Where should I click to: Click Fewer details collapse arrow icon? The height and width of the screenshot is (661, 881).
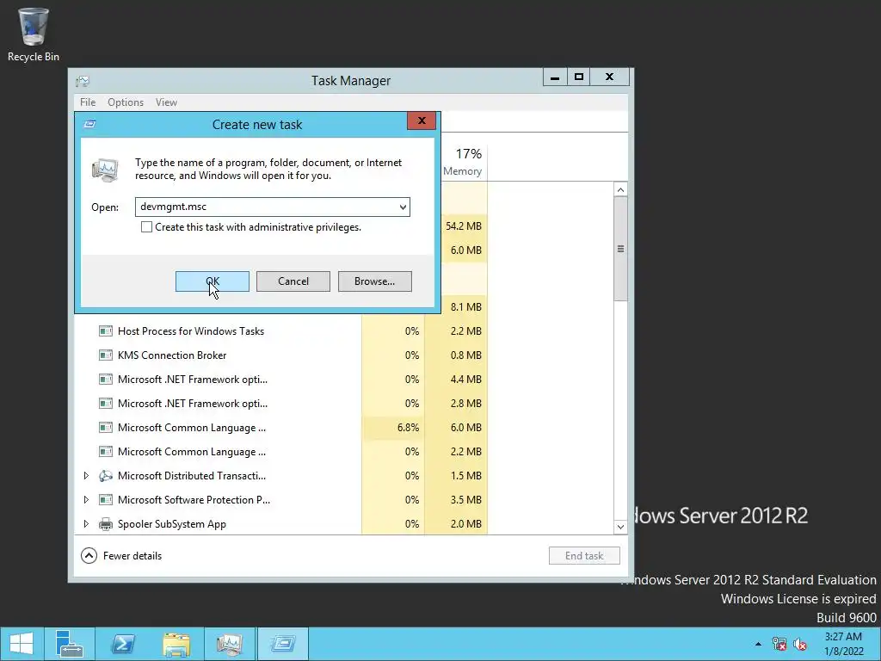click(x=89, y=556)
